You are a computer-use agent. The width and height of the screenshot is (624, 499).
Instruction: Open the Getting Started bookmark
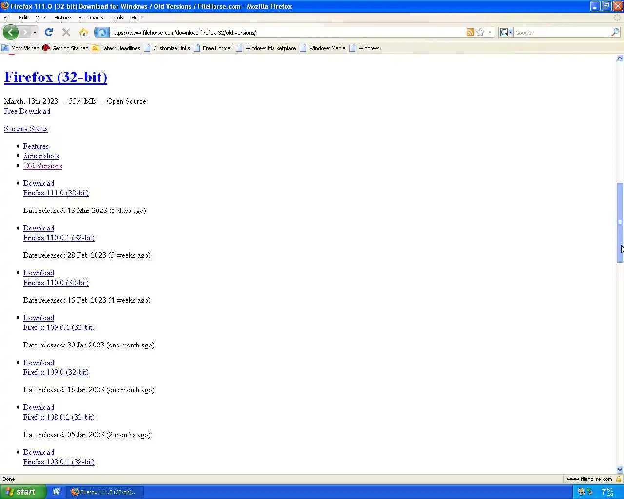[x=66, y=48]
